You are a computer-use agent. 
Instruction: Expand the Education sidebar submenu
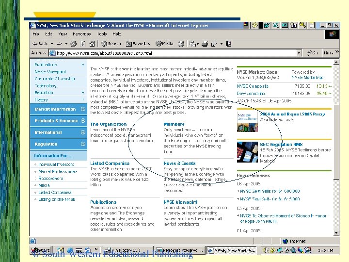point(83,93)
